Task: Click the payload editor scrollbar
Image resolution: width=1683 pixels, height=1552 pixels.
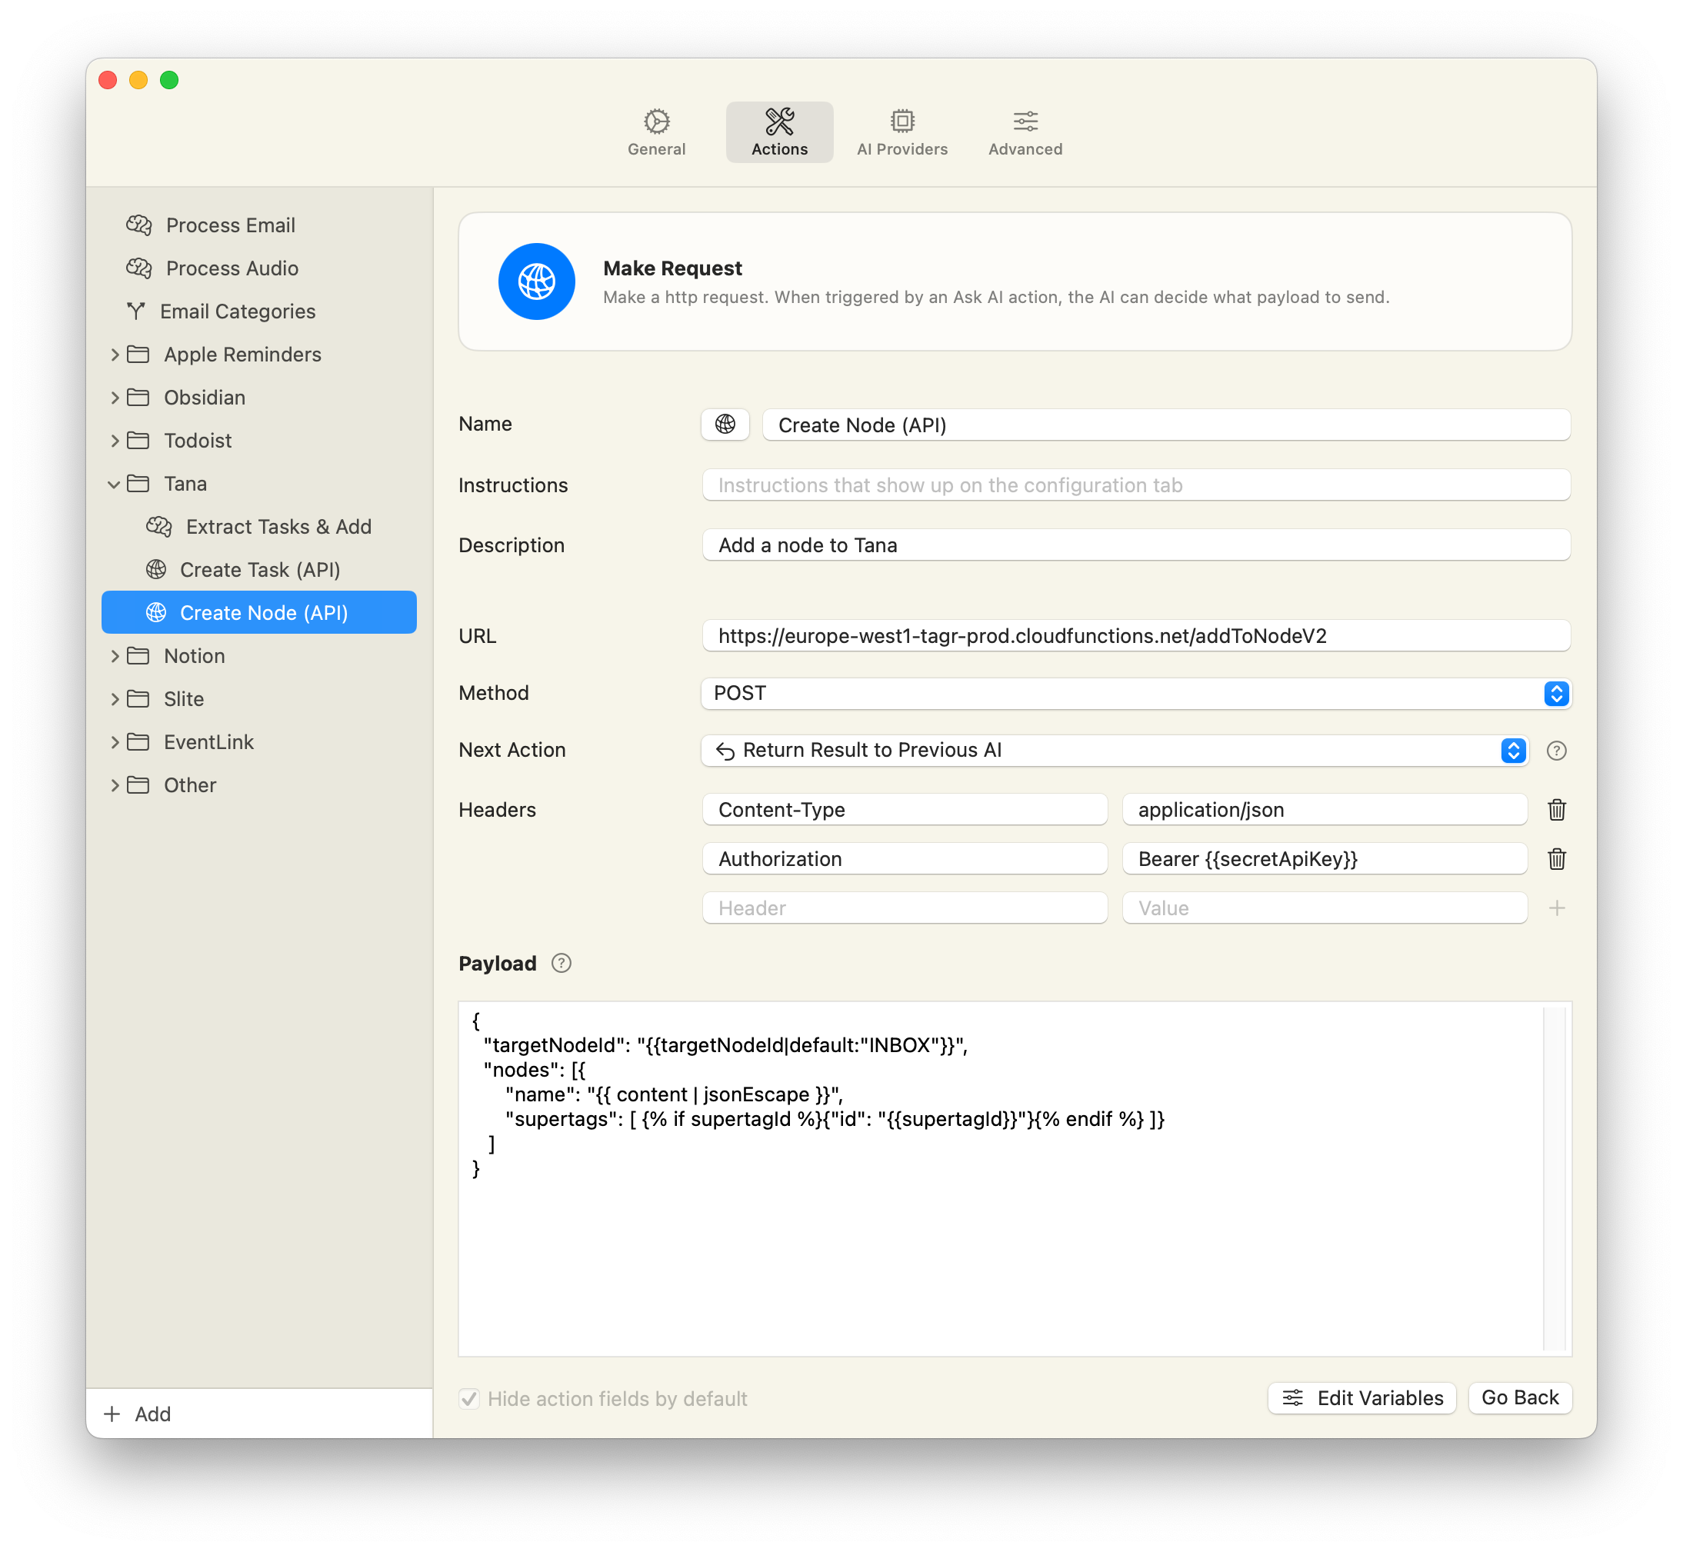Action: pyautogui.click(x=1555, y=1177)
